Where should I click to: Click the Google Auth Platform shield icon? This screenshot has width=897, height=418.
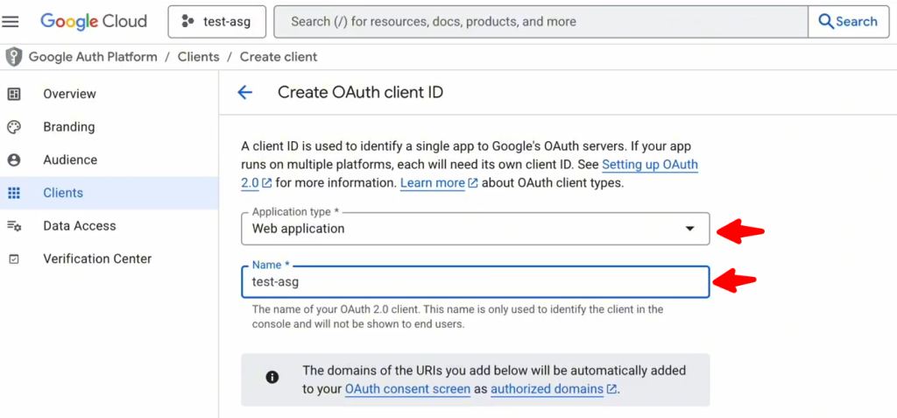coord(13,57)
